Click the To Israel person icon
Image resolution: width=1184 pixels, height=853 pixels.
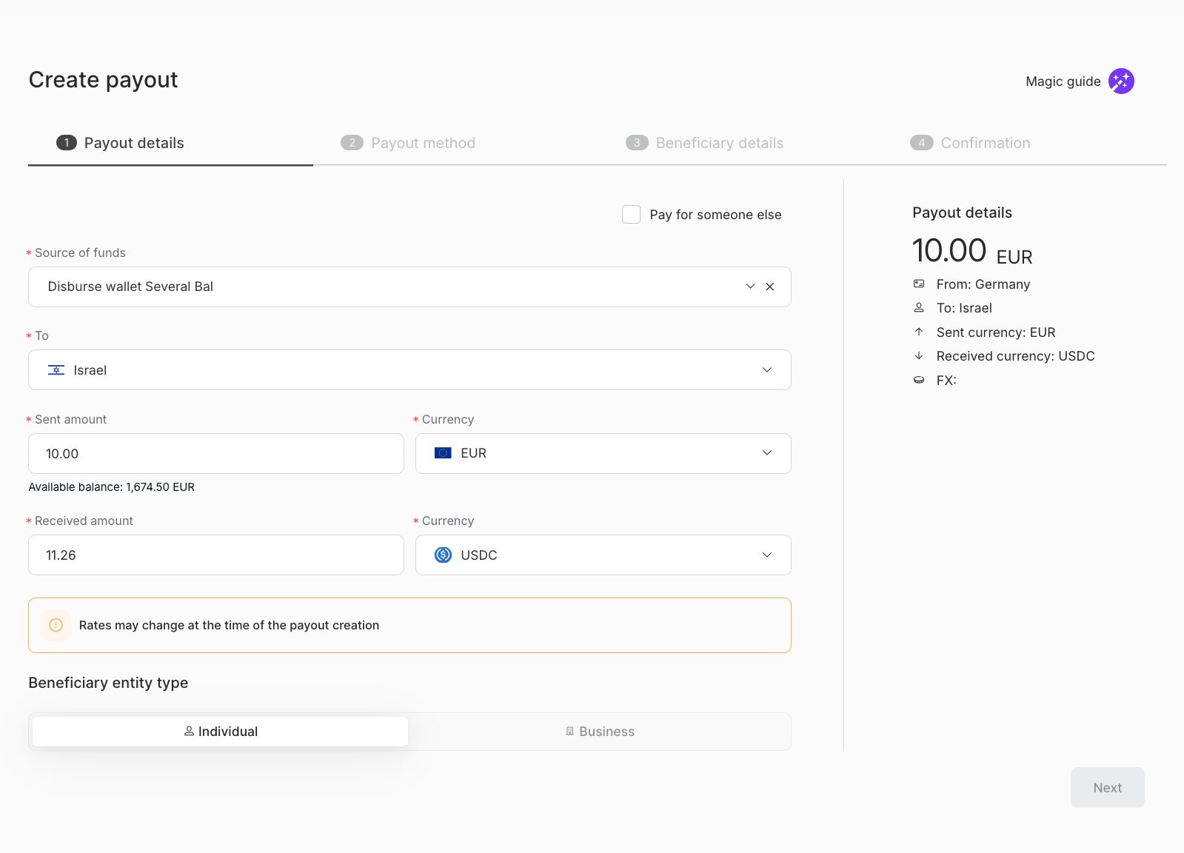click(919, 308)
